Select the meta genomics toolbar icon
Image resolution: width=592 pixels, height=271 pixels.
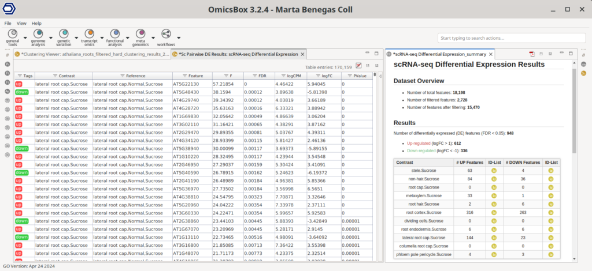point(140,34)
